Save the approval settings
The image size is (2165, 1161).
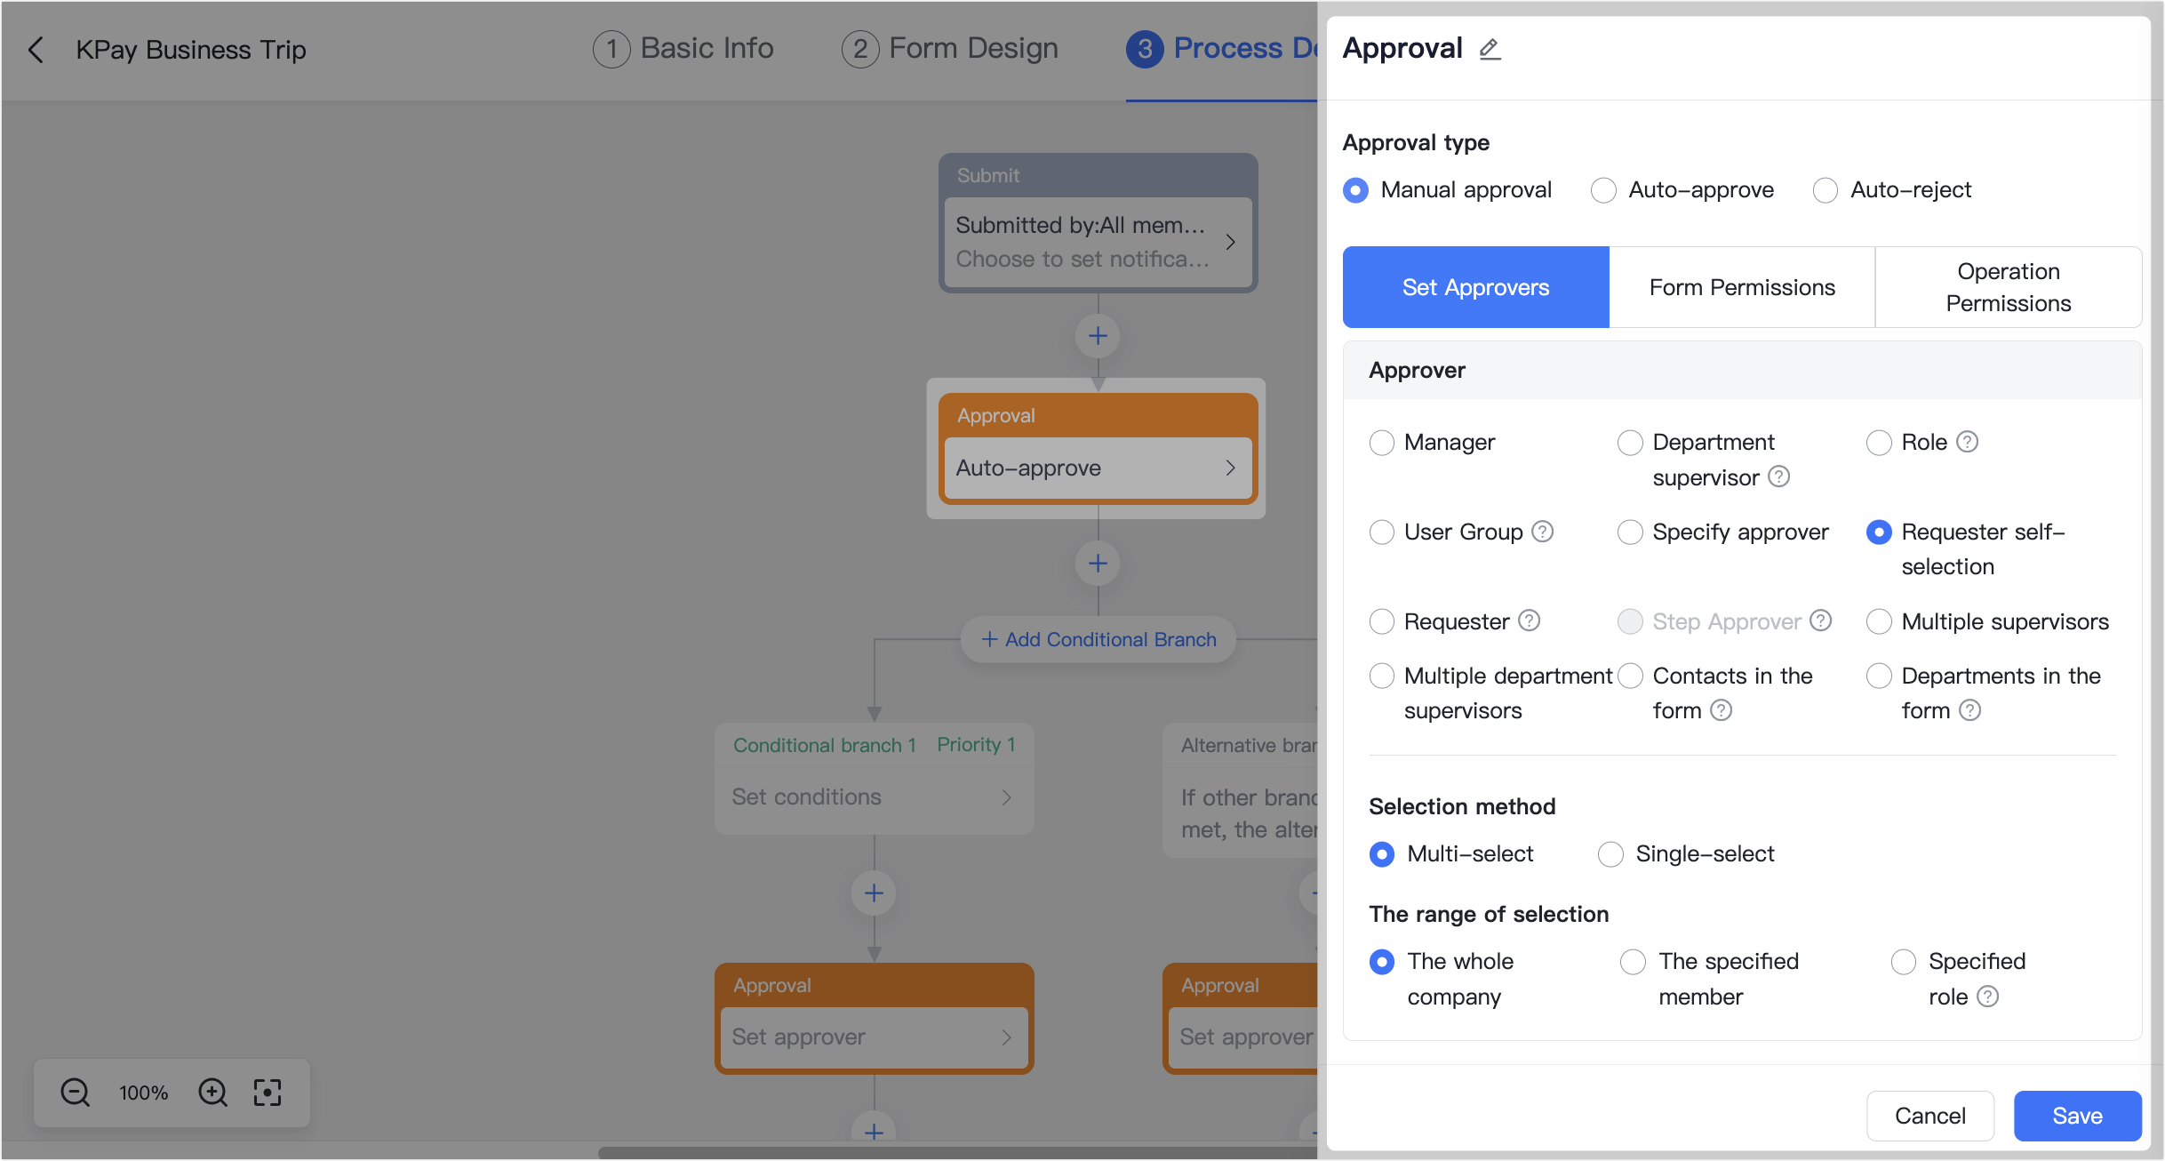click(x=2077, y=1116)
